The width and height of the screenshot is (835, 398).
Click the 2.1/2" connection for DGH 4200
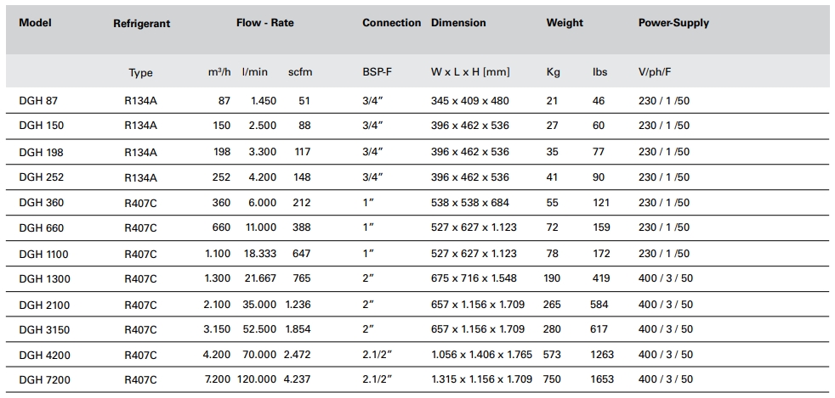[381, 355]
